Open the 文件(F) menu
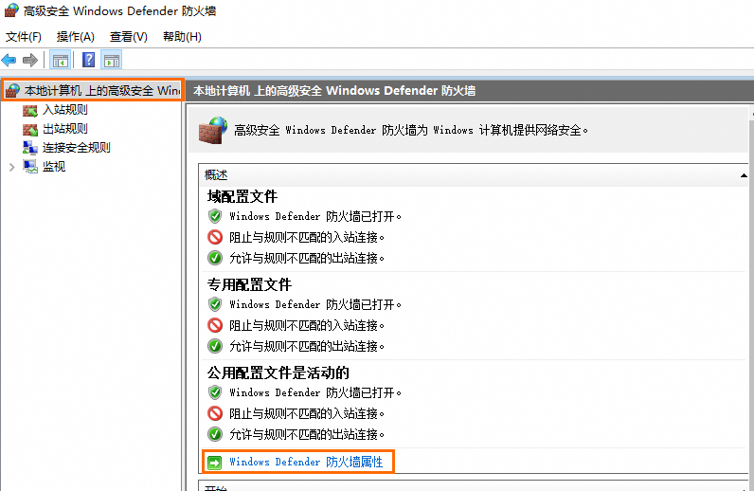754x491 pixels. [24, 37]
